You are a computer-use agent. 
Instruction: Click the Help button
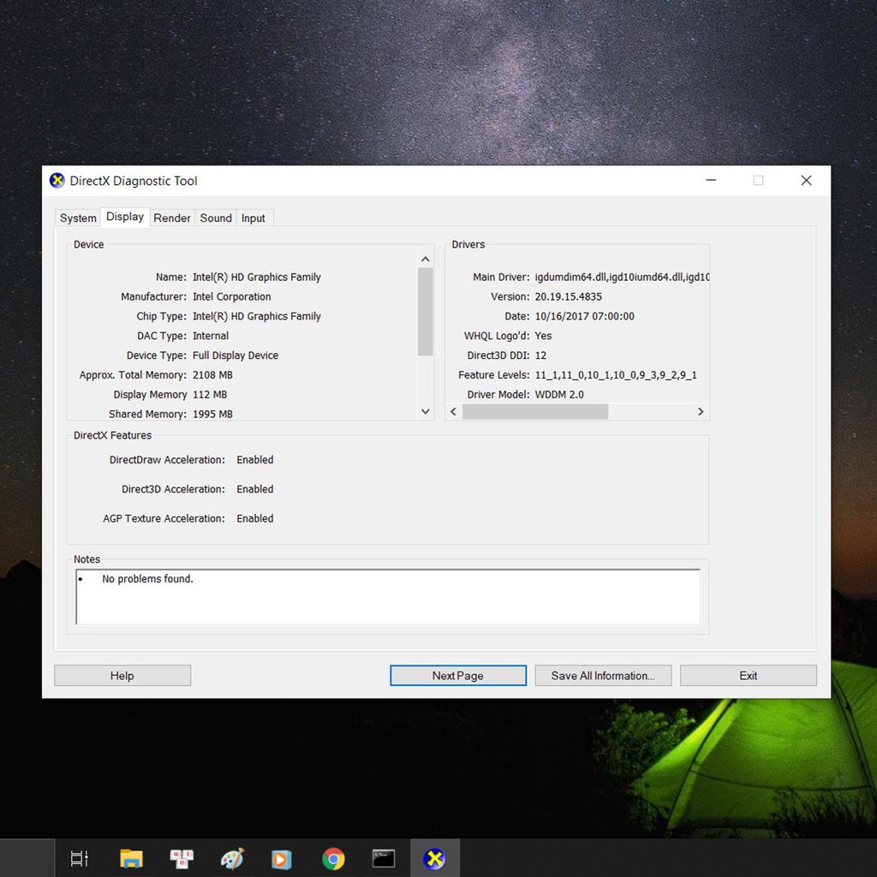pos(122,676)
